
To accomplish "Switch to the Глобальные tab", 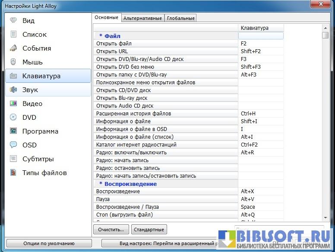I will point(181,18).
